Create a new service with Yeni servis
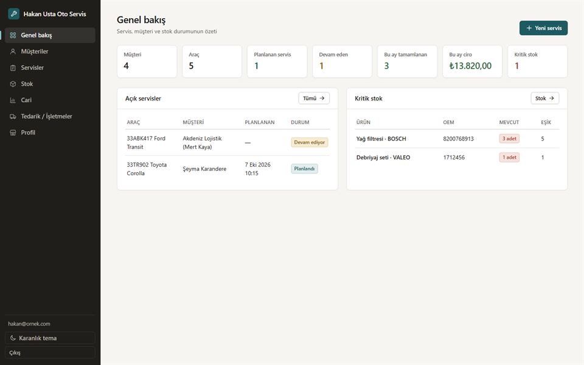This screenshot has height=365, width=584. click(543, 28)
